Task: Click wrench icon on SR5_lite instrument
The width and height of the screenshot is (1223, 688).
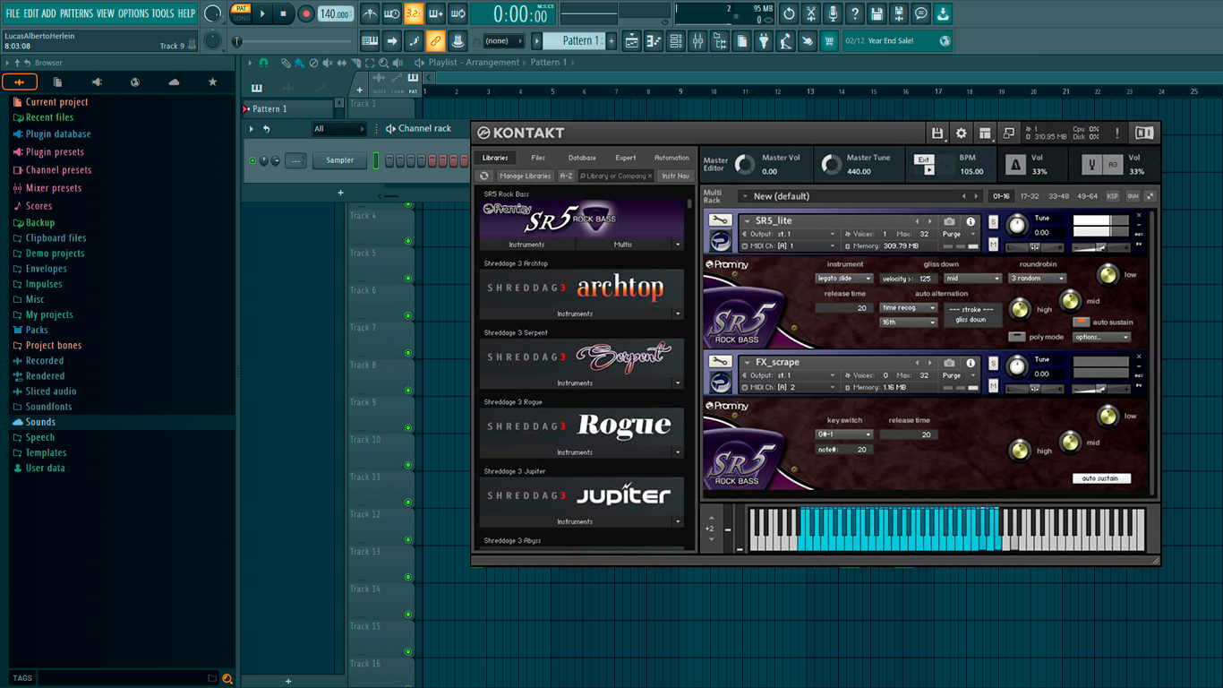Action: (720, 220)
